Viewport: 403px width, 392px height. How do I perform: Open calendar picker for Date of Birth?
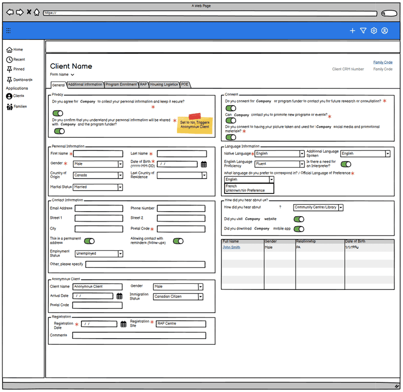point(204,164)
